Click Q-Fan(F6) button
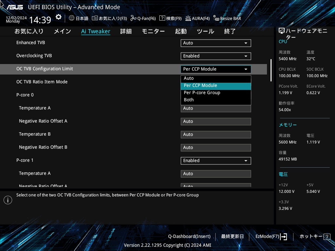The height and width of the screenshot is (251, 335). (x=143, y=18)
